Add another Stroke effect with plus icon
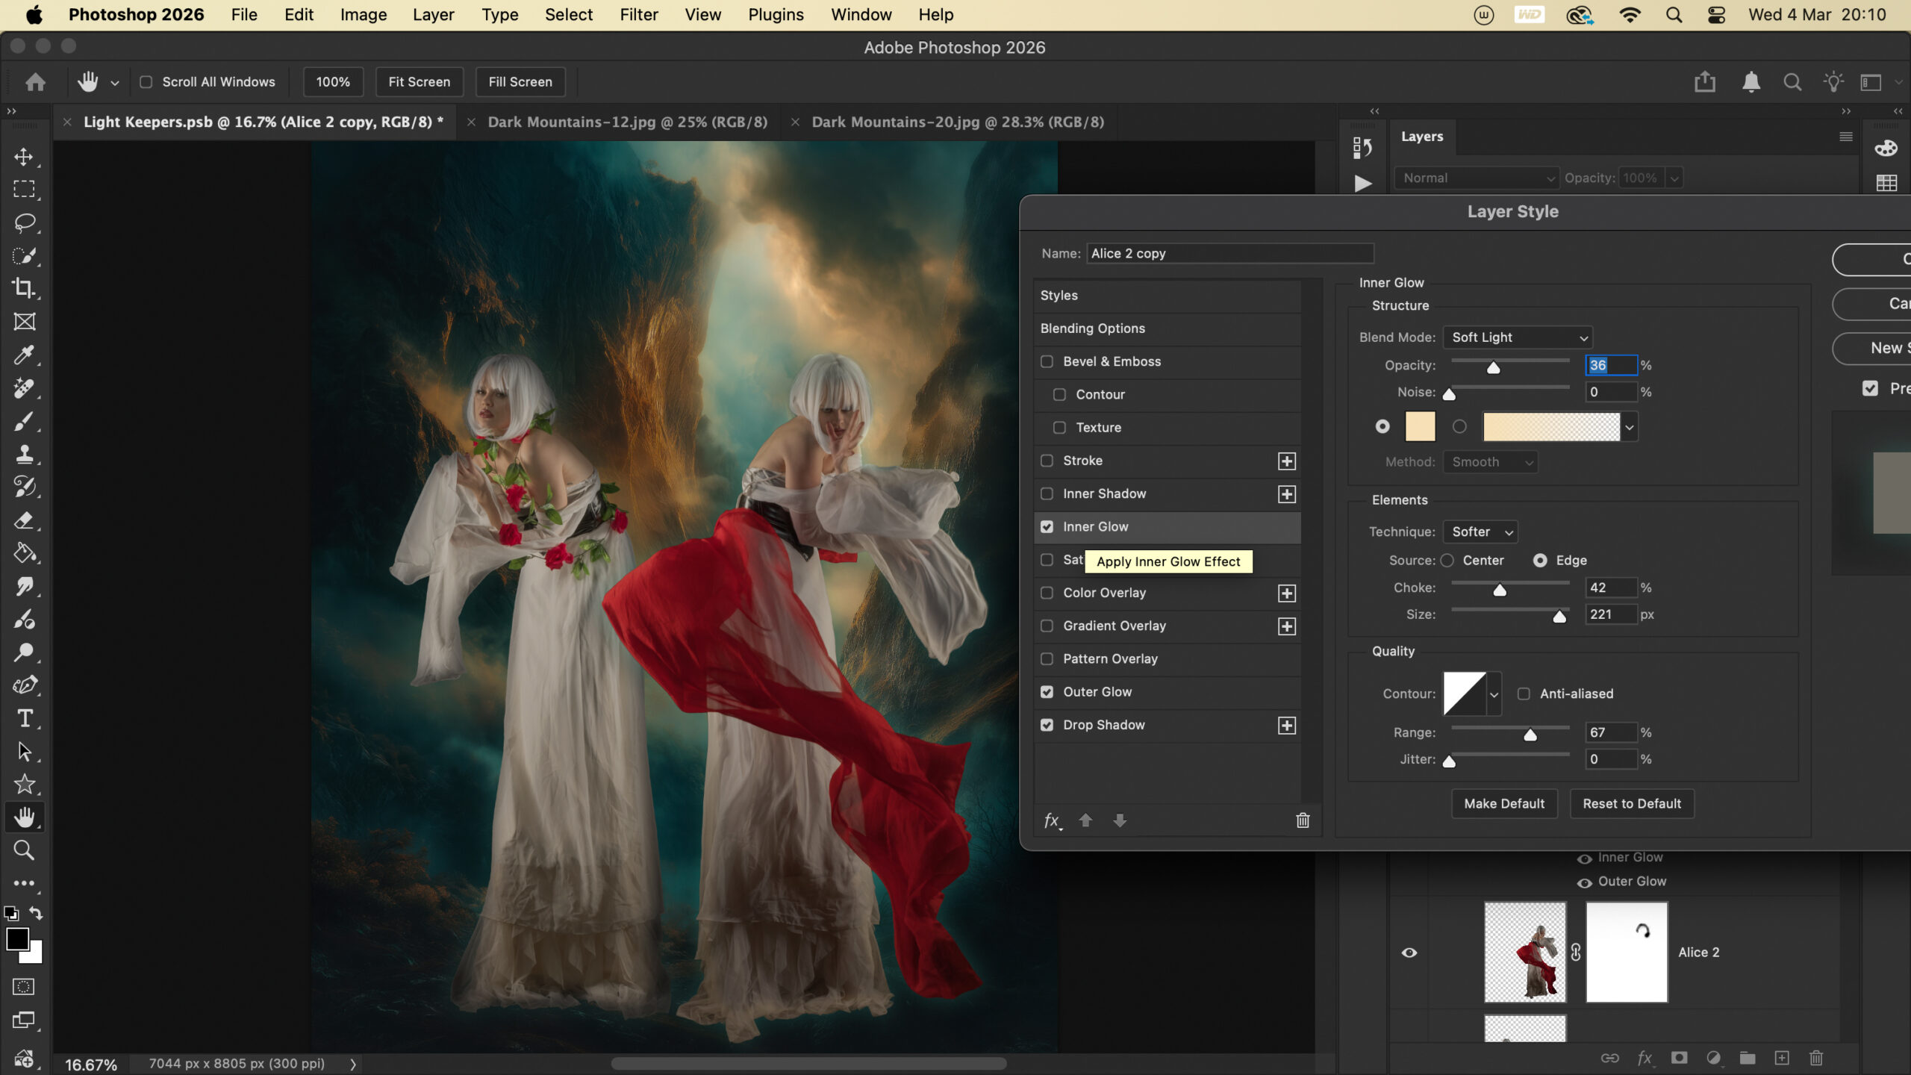Screen dimensions: 1911x1075 [x=1286, y=461]
